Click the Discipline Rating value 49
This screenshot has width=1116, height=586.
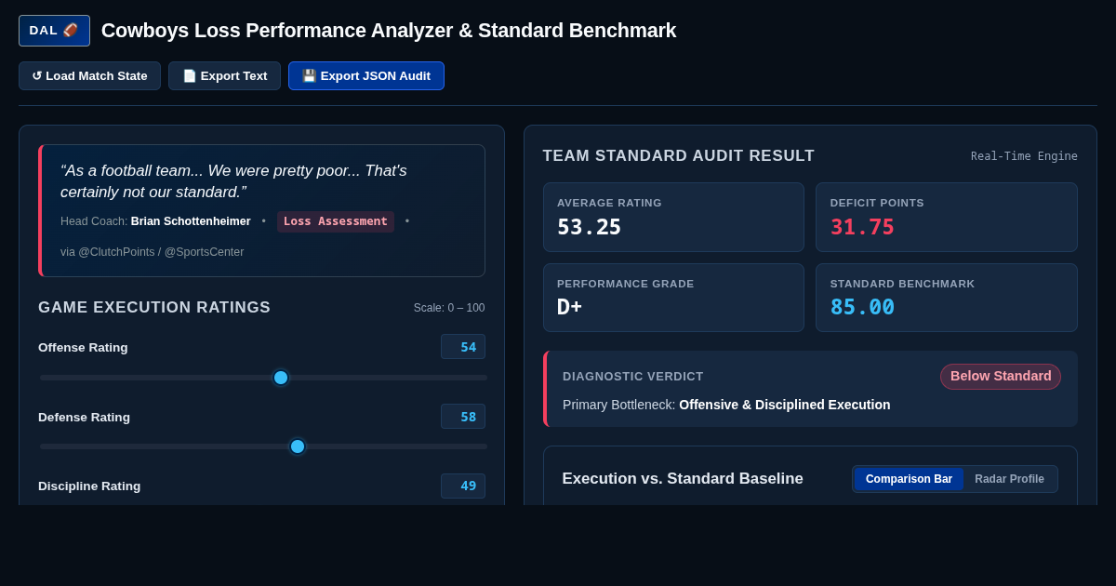[463, 486]
